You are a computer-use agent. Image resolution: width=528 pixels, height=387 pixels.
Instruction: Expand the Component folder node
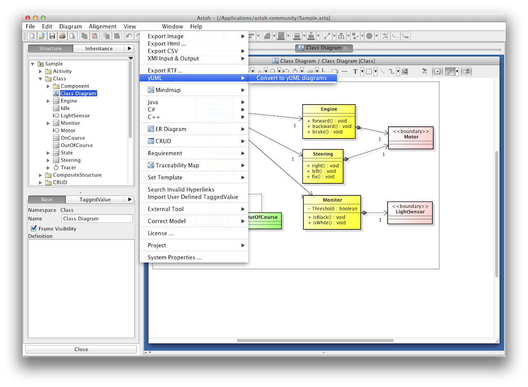point(48,86)
